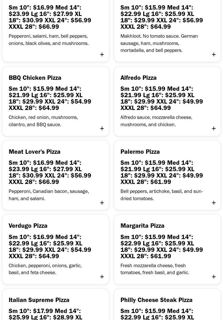Add BBQ Chicken Pizza using the plus icon
The width and height of the screenshot is (223, 320).
pyautogui.click(x=102, y=129)
